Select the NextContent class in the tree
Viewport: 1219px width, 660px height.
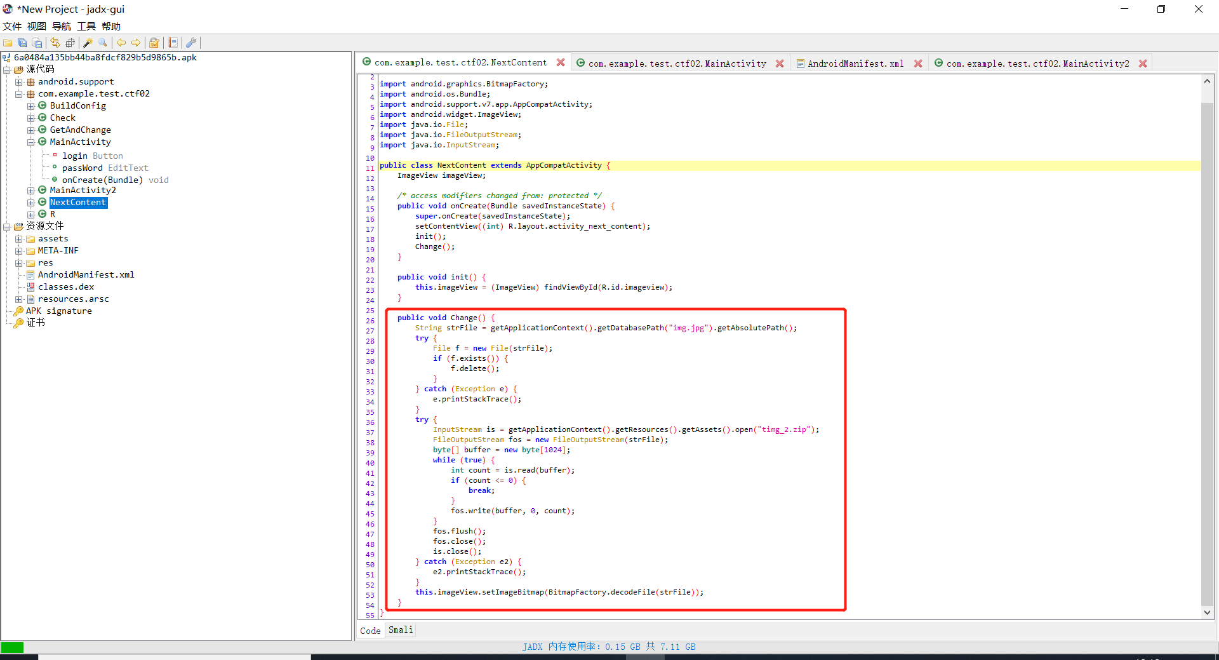(77, 202)
